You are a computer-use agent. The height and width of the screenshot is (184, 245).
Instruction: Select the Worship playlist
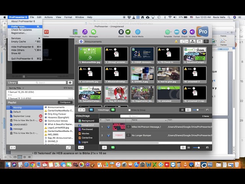point(25,107)
